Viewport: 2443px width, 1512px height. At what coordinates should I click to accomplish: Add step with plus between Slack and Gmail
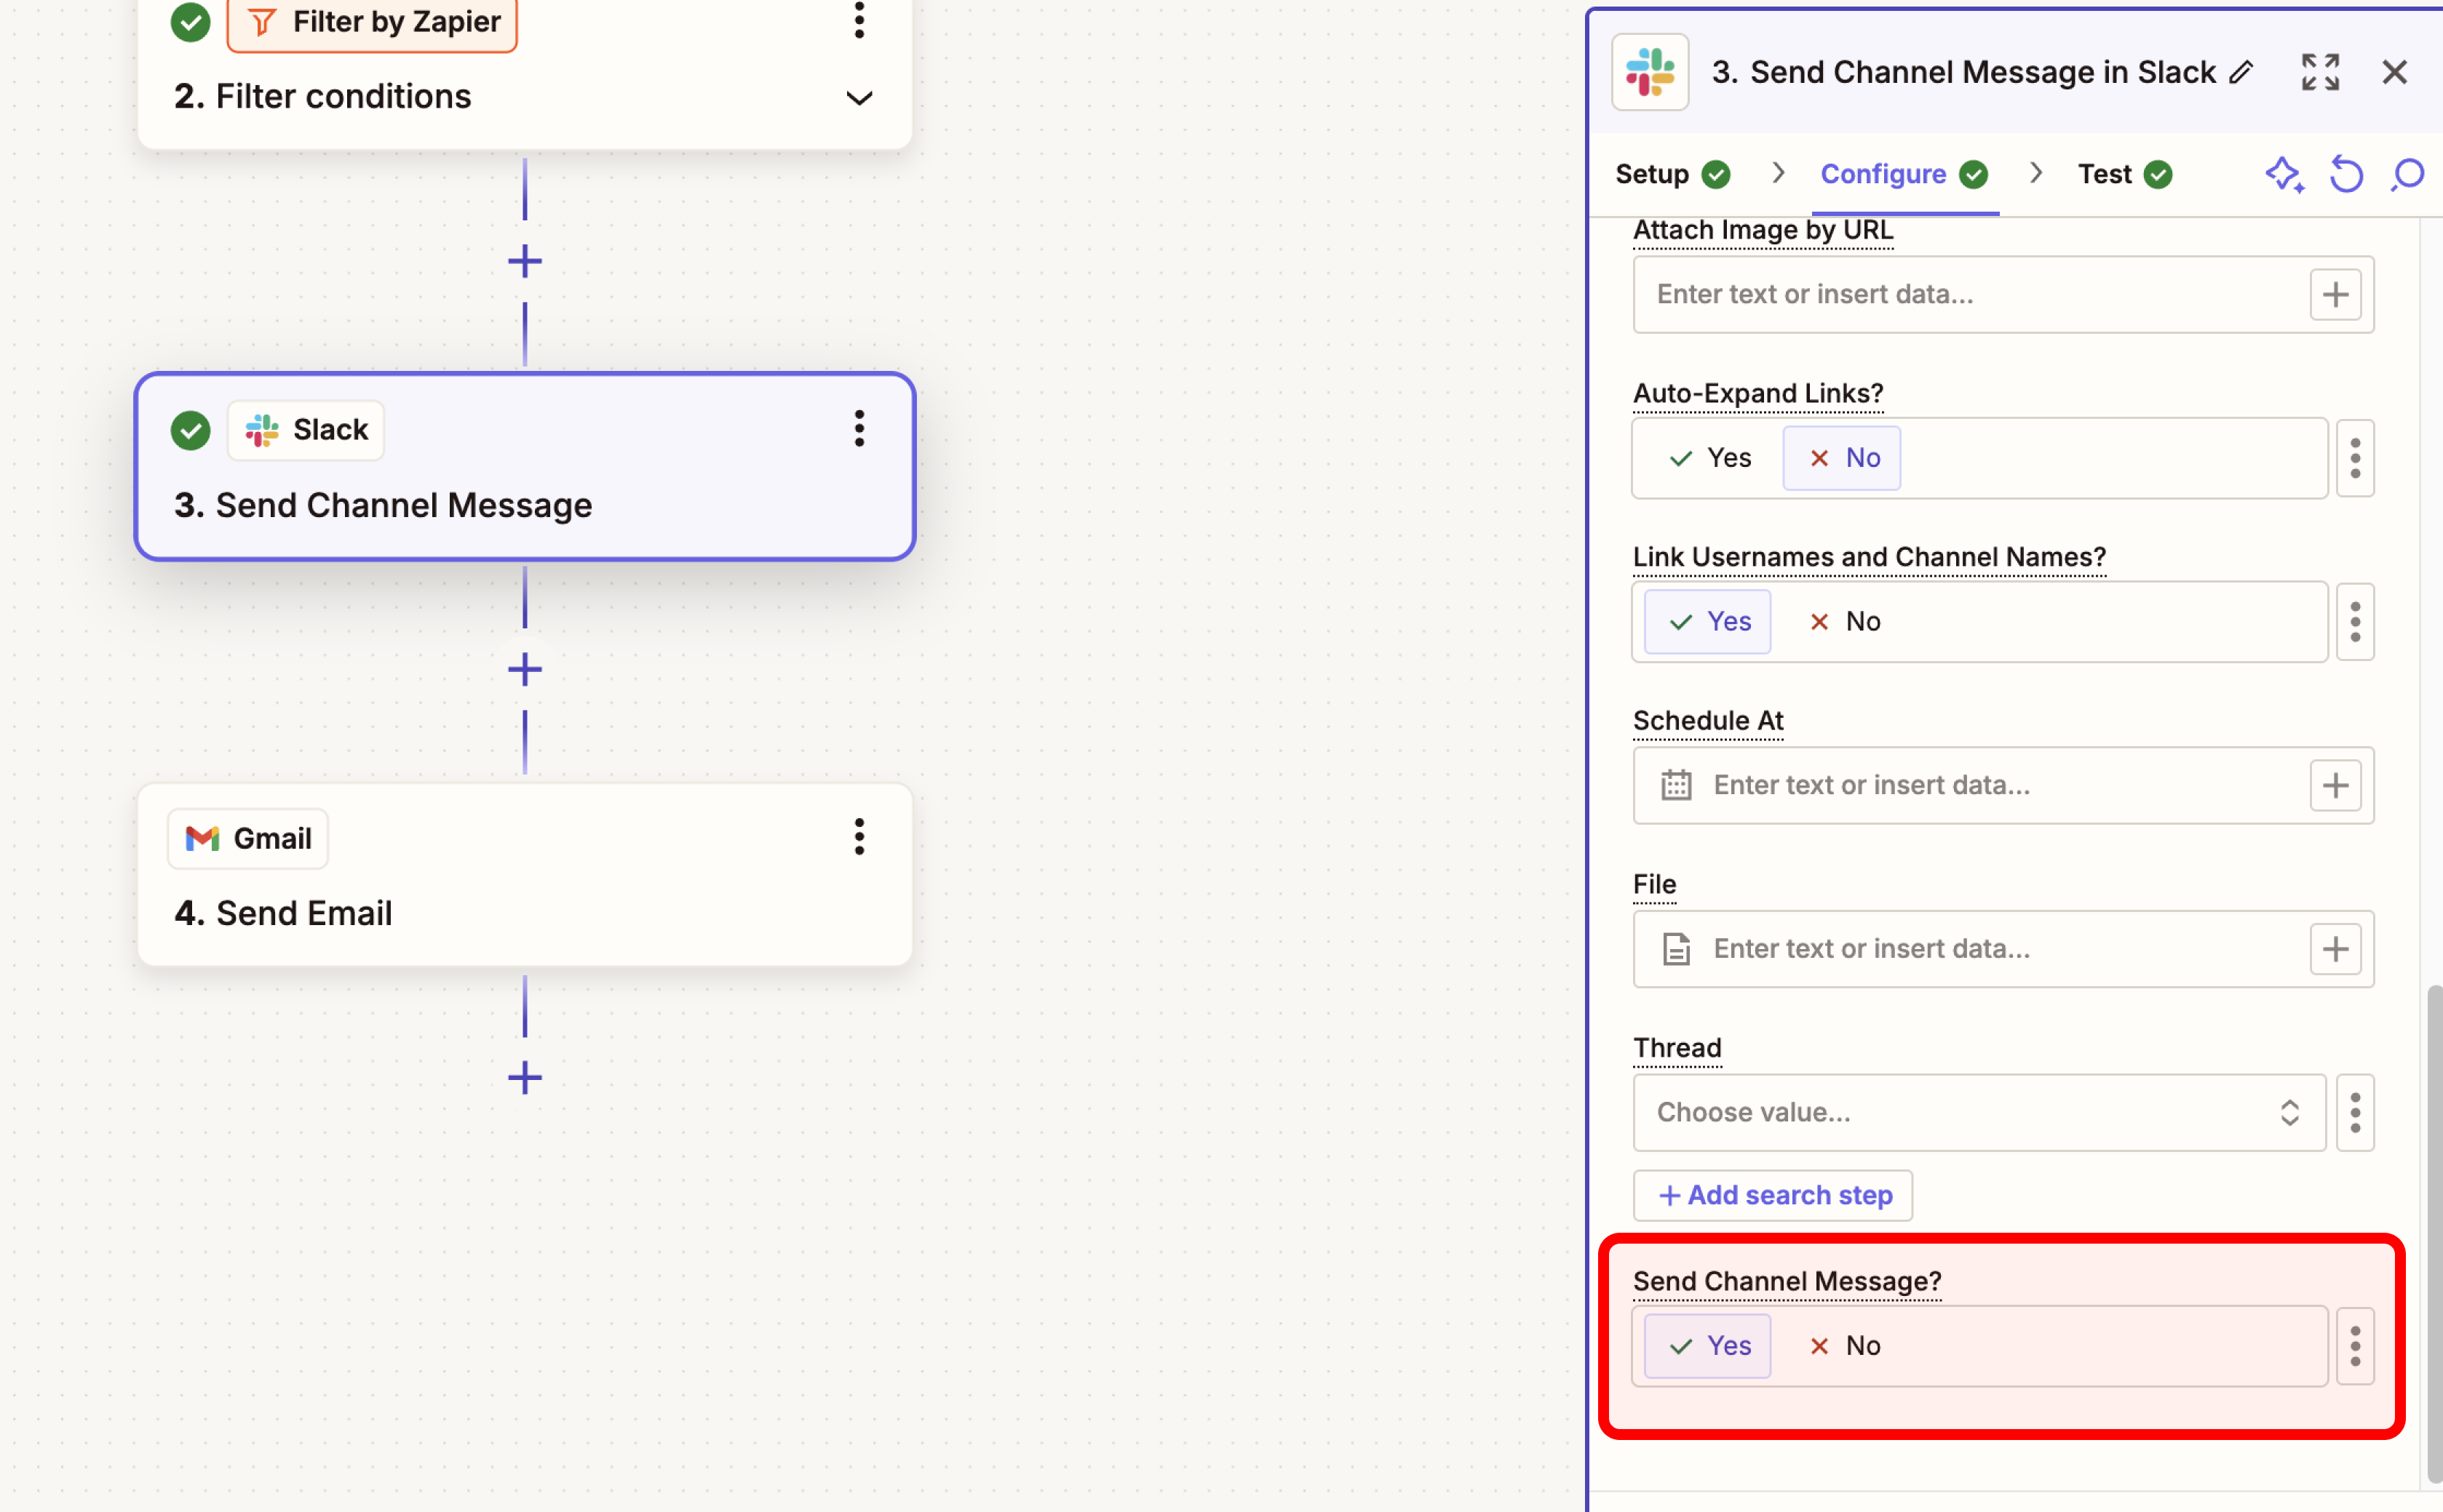(524, 669)
